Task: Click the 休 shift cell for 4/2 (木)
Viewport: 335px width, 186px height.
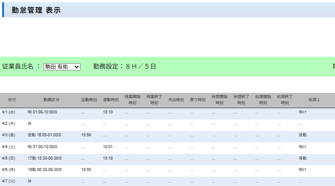Action: pos(30,124)
